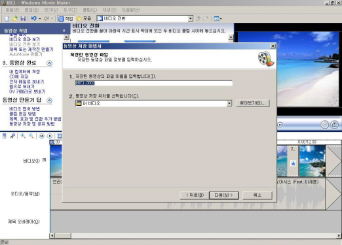Viewport: 342px width, 245px height.
Task: Click the 제목 또는 제작진 만들기 link
Action: (x=31, y=50)
